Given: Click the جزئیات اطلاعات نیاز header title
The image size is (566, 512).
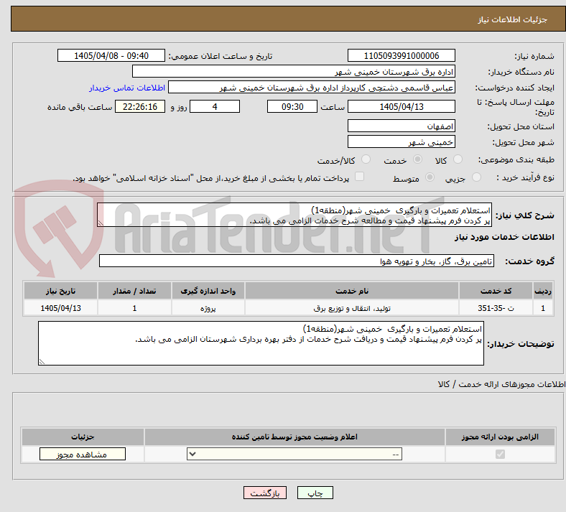Looking at the screenshot, I should 513,19.
